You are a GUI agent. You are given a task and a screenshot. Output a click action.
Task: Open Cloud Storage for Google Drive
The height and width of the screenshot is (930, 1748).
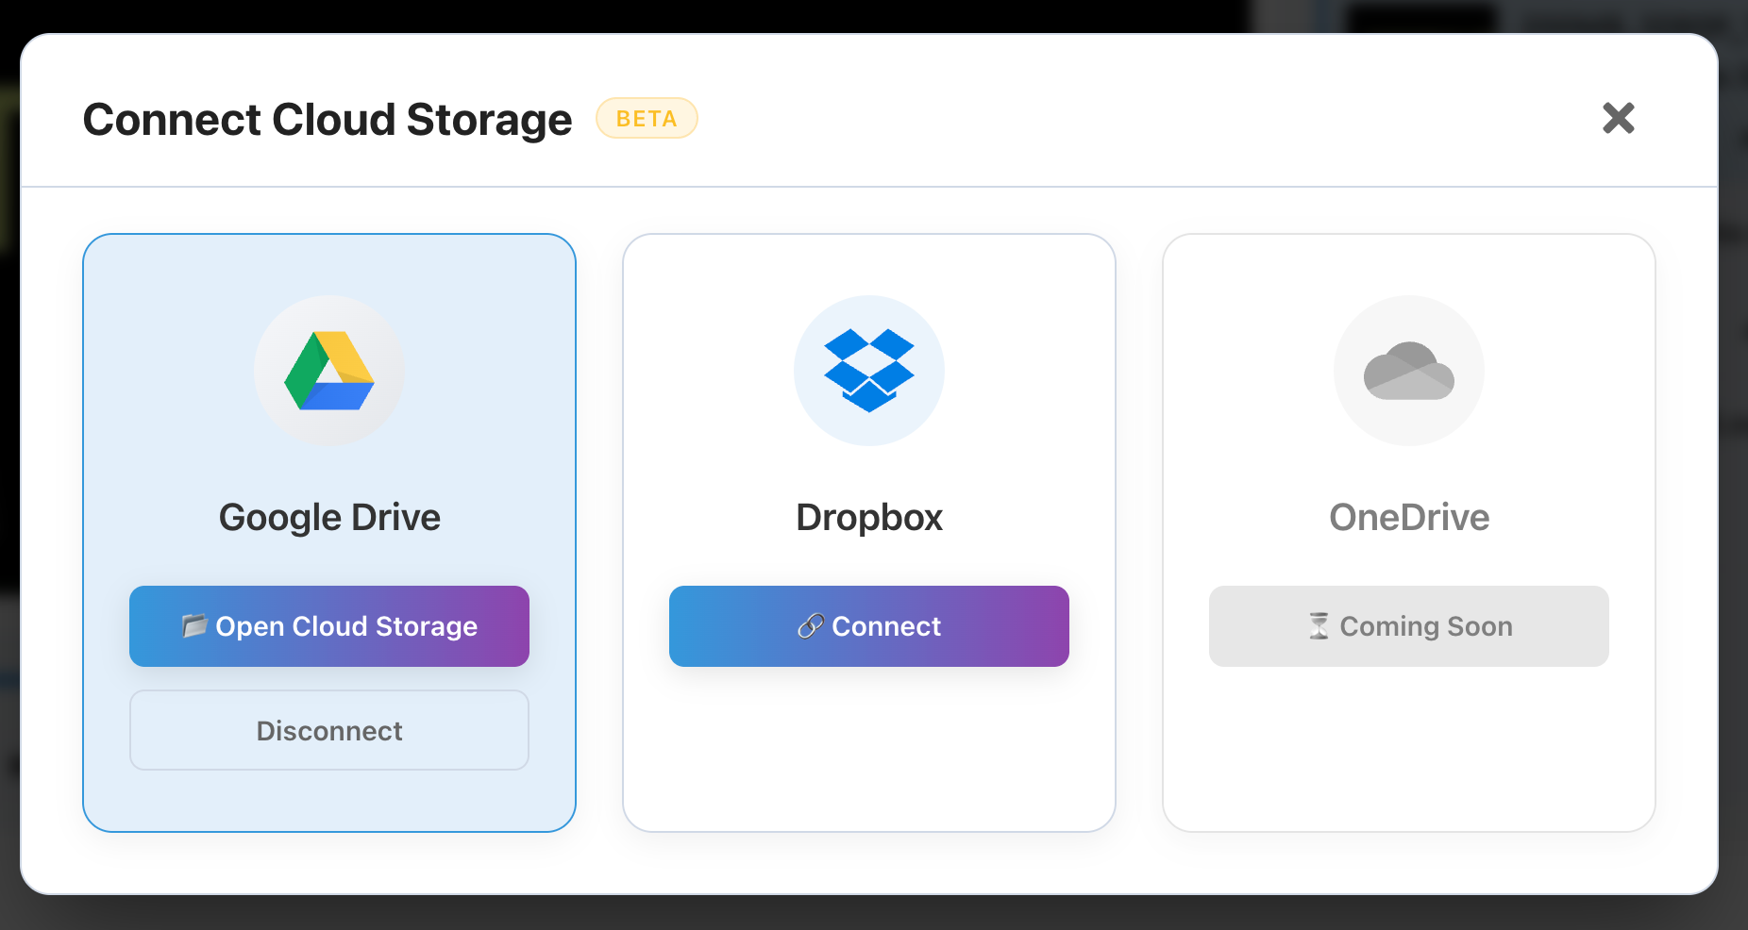(x=329, y=626)
